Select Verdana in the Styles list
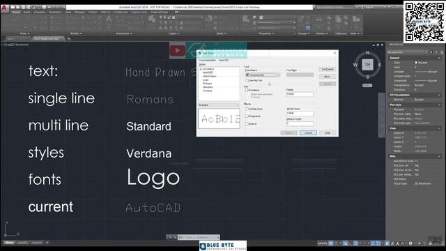Image resolution: width=446 pixels, height=251 pixels. pyautogui.click(x=208, y=91)
